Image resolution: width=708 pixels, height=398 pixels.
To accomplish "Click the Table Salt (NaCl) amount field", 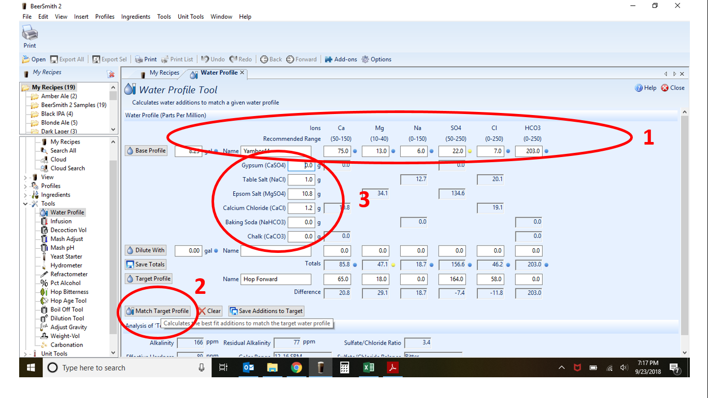I will (301, 179).
